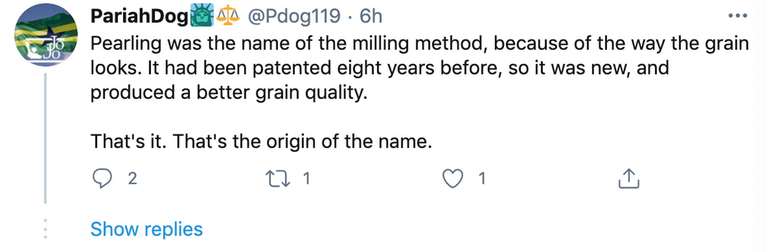This screenshot has width=767, height=252.
Task: Click the text 'produced a better grain quality.'
Action: click(x=229, y=93)
